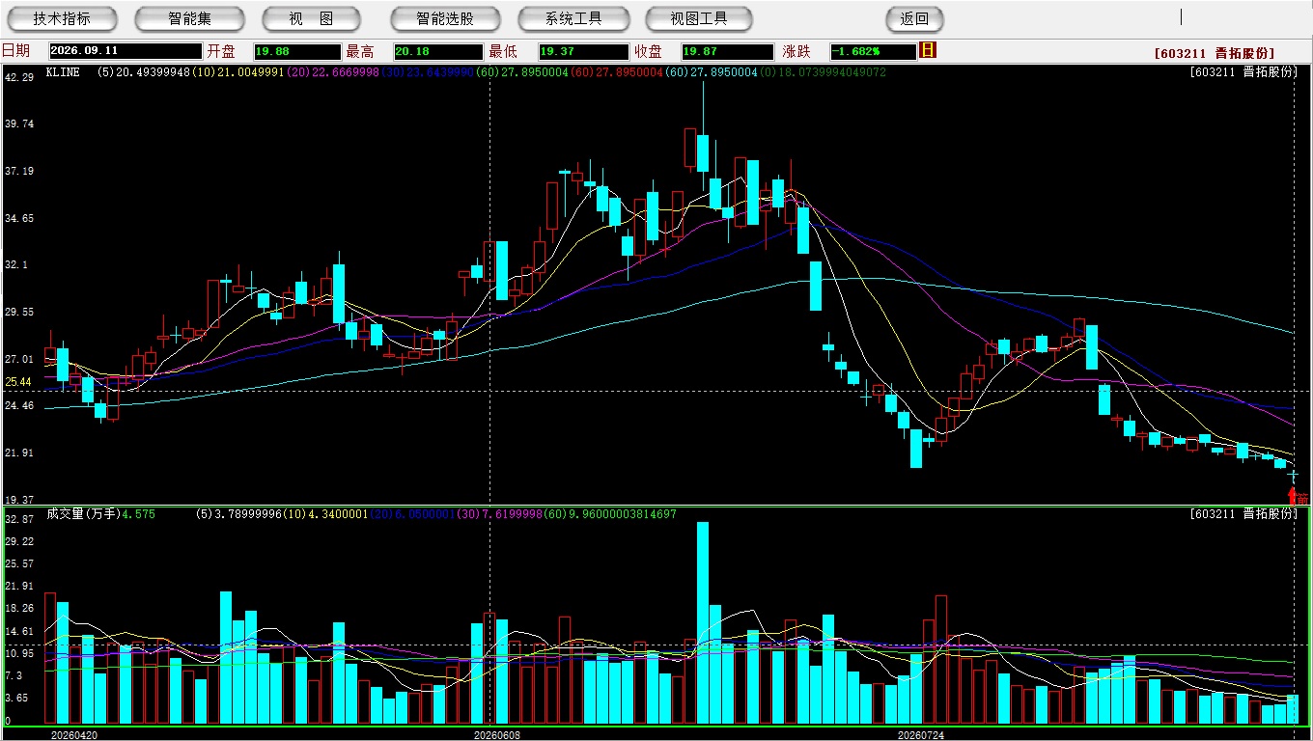
Task: Click the 成交量(万手) volume label
Action: (82, 514)
